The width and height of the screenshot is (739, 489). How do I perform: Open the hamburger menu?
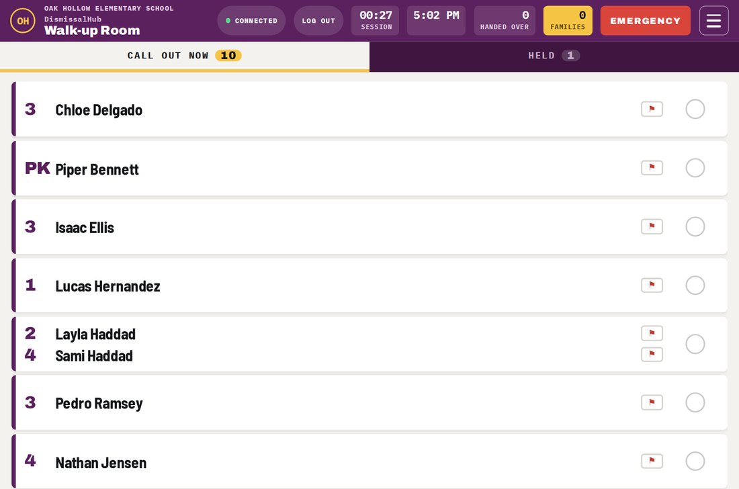(713, 21)
